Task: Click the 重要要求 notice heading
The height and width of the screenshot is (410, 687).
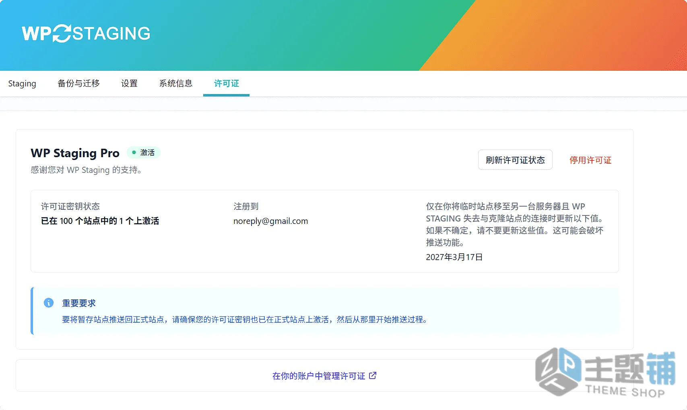Action: [79, 303]
